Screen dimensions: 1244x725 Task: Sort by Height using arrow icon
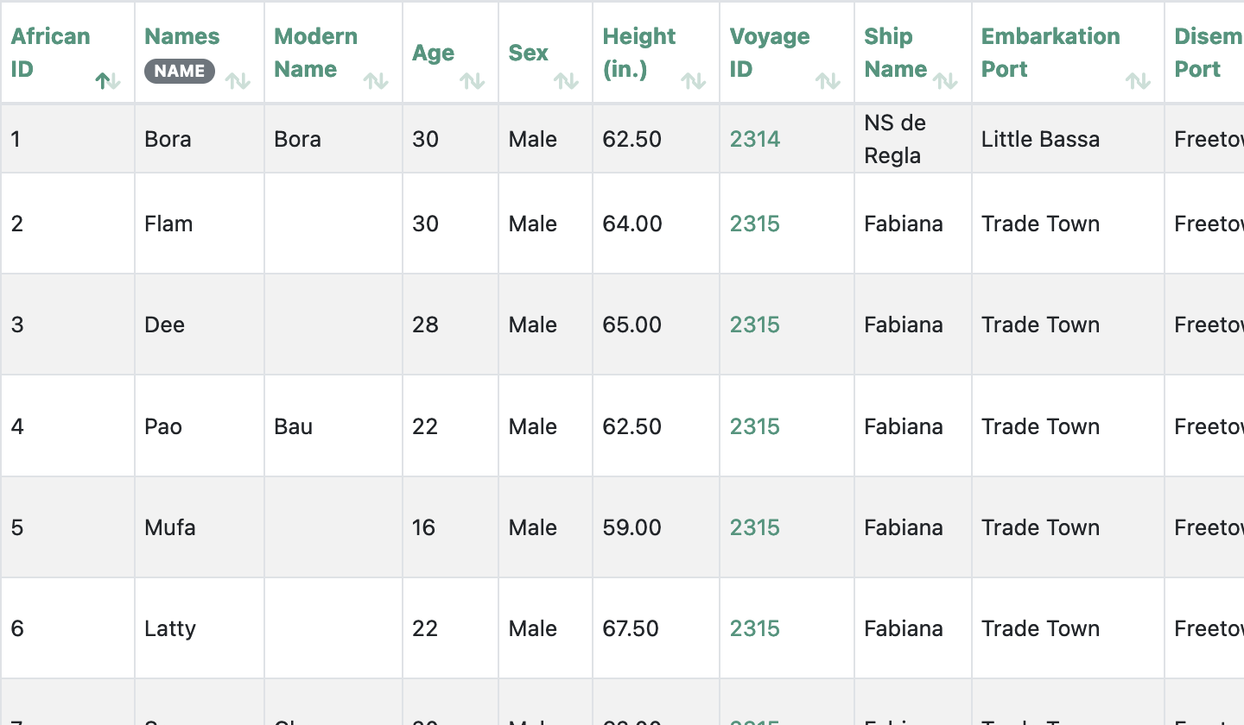(693, 81)
